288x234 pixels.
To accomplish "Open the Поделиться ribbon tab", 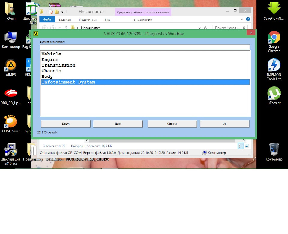I will point(88,20).
